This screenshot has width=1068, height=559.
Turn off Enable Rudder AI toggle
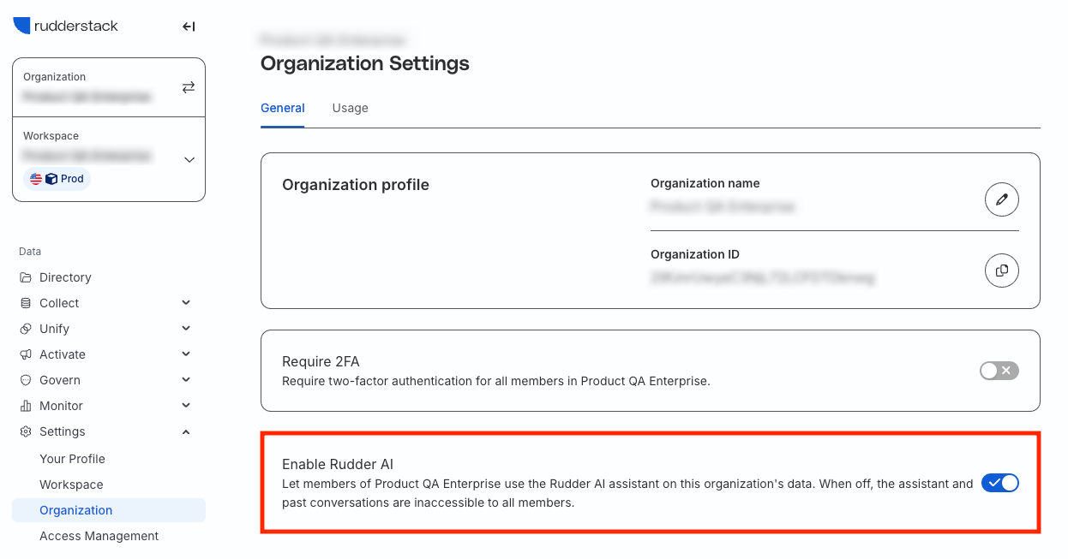(999, 483)
